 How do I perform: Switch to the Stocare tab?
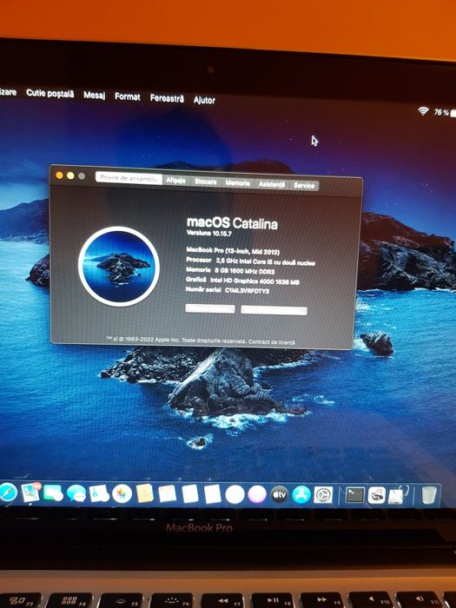[x=206, y=182]
